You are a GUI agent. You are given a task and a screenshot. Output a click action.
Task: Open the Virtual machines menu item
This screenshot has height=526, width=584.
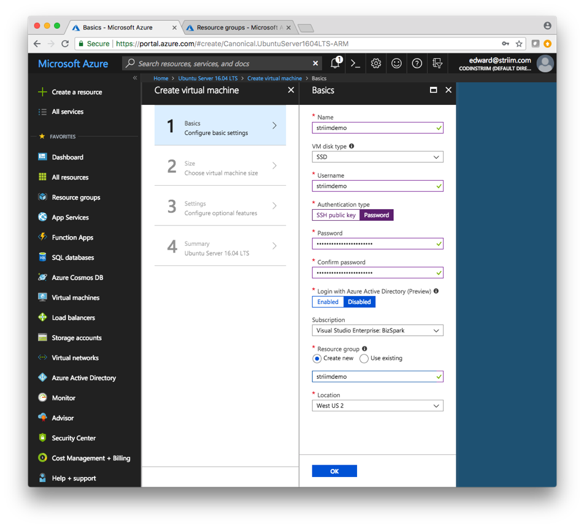click(x=75, y=297)
